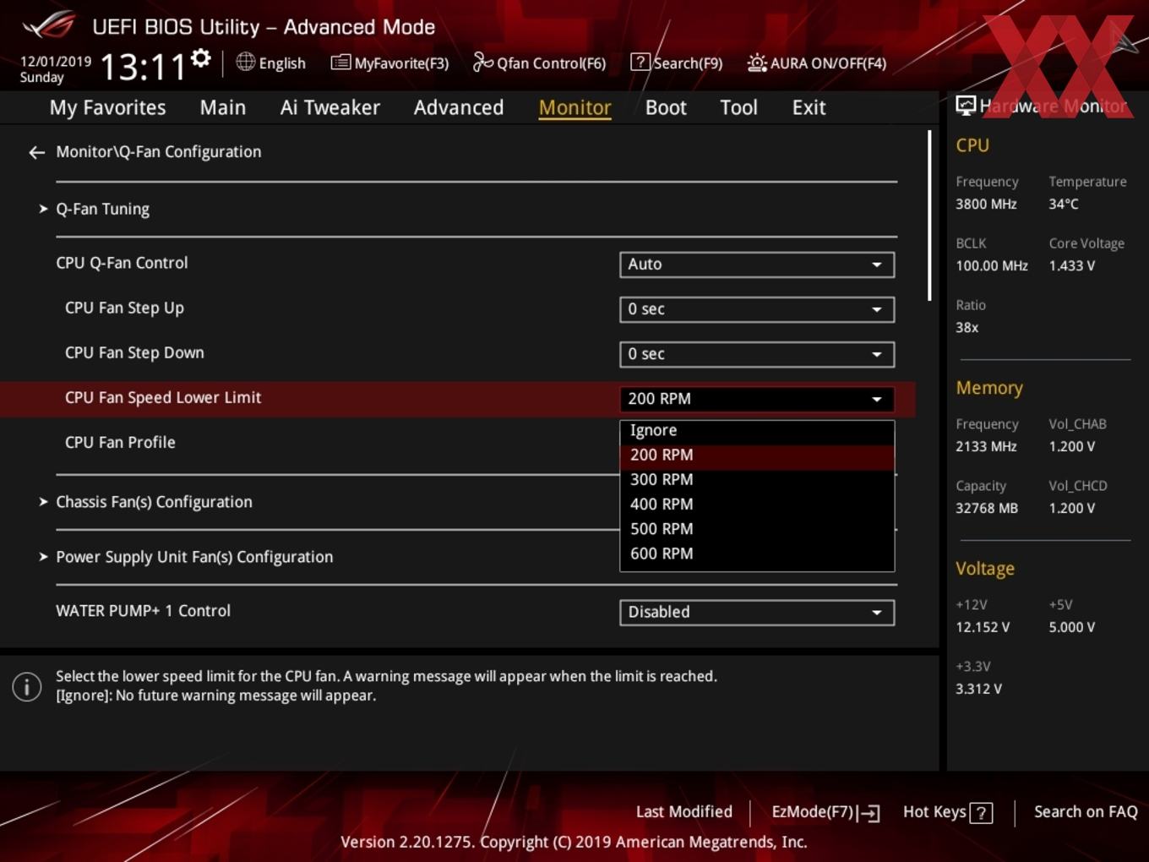Expand Q-Fan Tuning submenu
The width and height of the screenshot is (1149, 862).
coord(102,209)
